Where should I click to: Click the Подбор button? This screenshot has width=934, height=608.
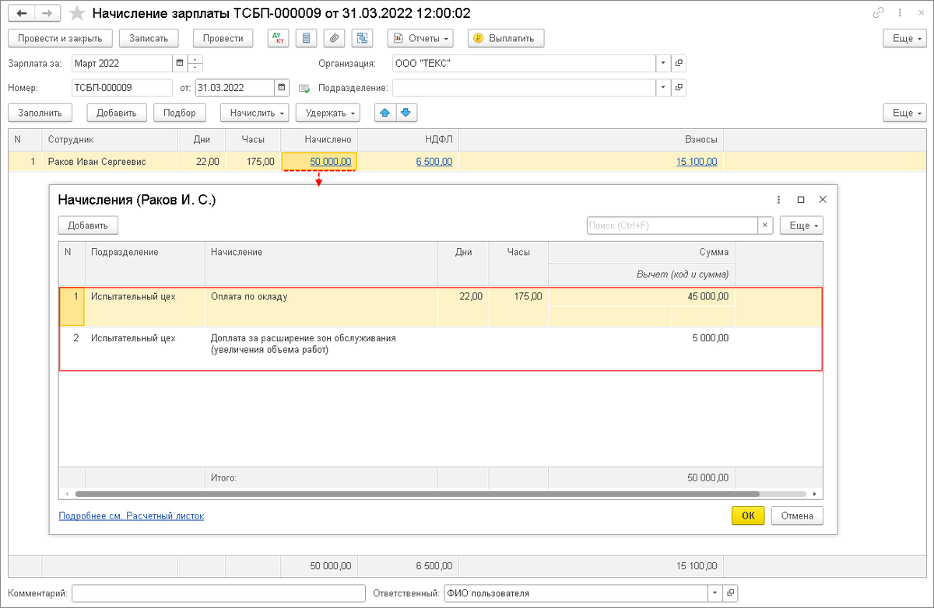pyautogui.click(x=180, y=113)
